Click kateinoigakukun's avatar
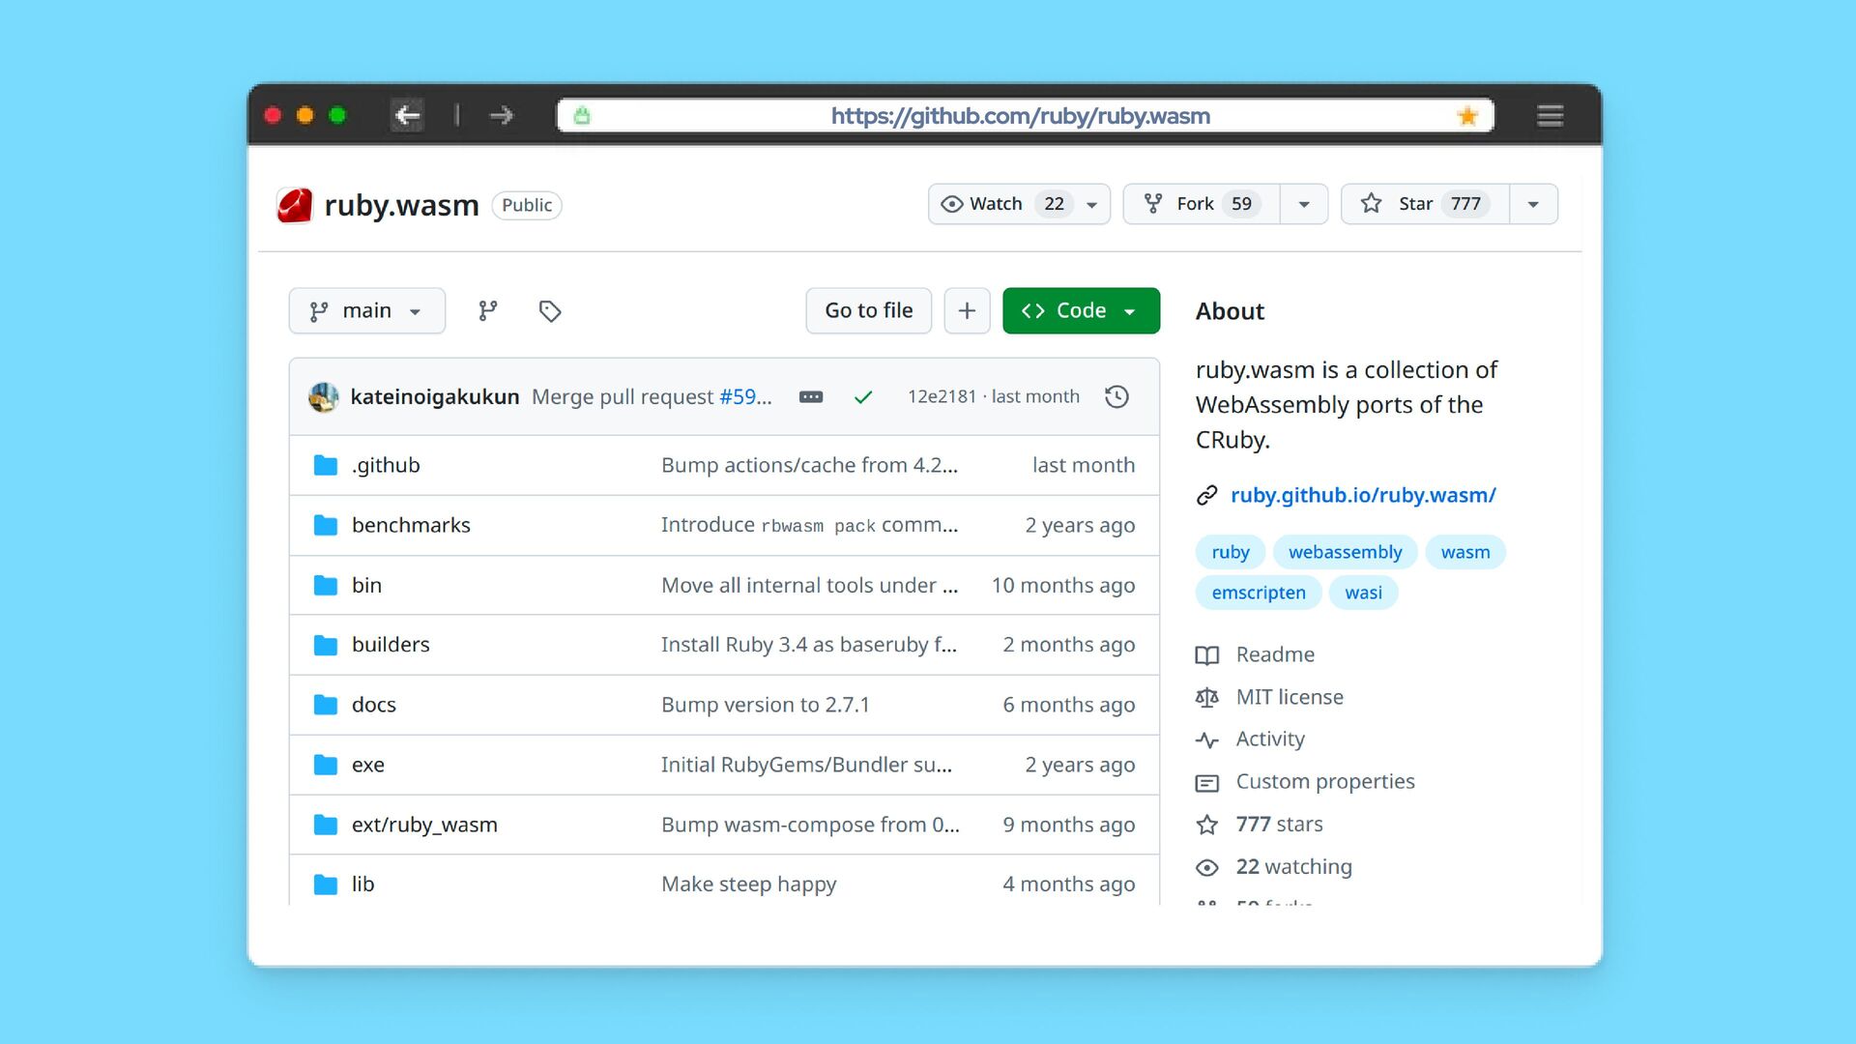 324,397
